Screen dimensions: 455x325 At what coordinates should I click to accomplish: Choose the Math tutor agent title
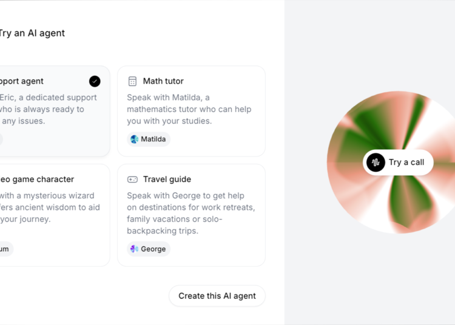click(163, 81)
